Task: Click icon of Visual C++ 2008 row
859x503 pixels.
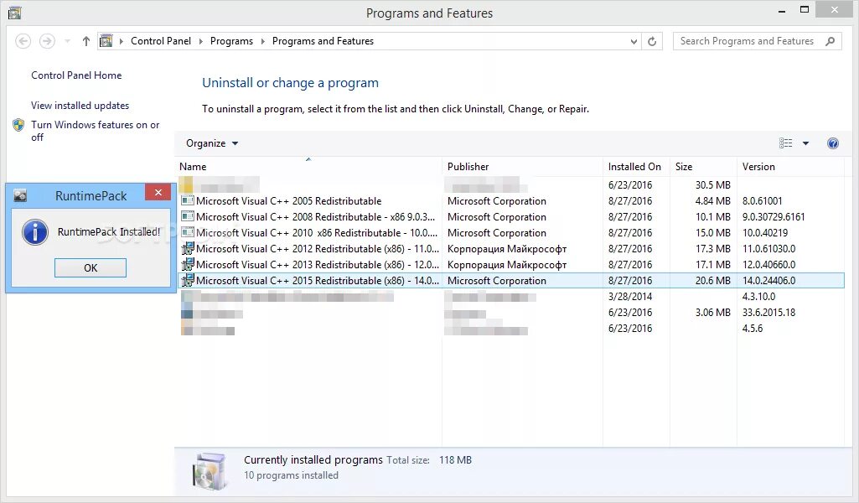Action: [x=188, y=217]
